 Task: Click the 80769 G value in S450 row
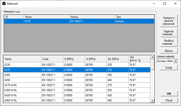(96, 80)
